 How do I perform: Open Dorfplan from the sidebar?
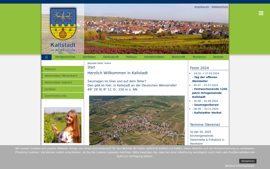click(x=63, y=89)
